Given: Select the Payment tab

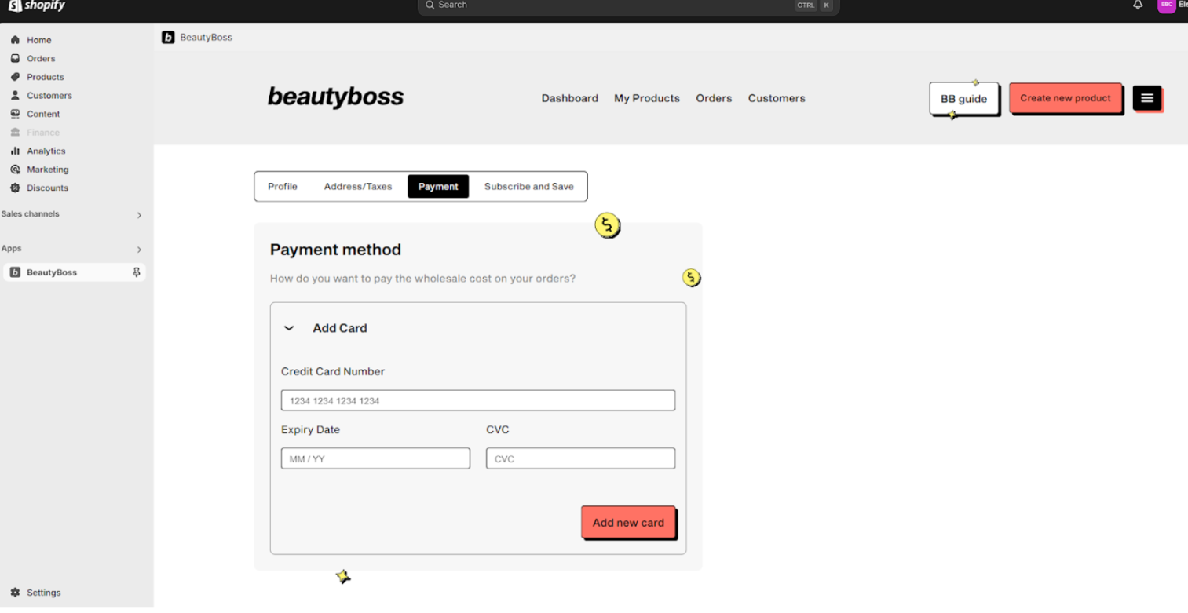Looking at the screenshot, I should (438, 187).
